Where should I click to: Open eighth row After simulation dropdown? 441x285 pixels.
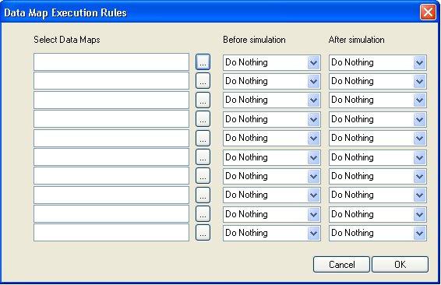point(420,195)
